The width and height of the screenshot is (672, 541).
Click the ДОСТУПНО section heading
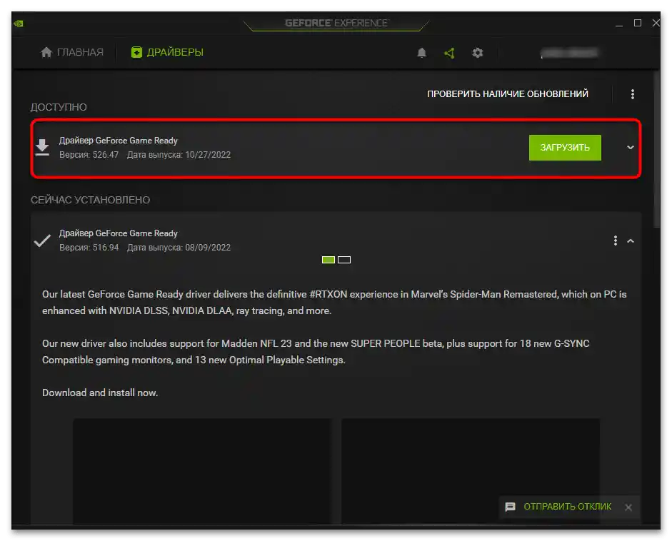click(x=59, y=107)
